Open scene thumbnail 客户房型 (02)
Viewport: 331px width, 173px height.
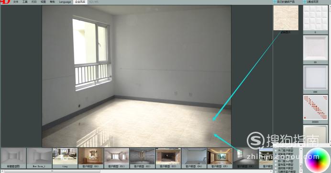click(142, 158)
